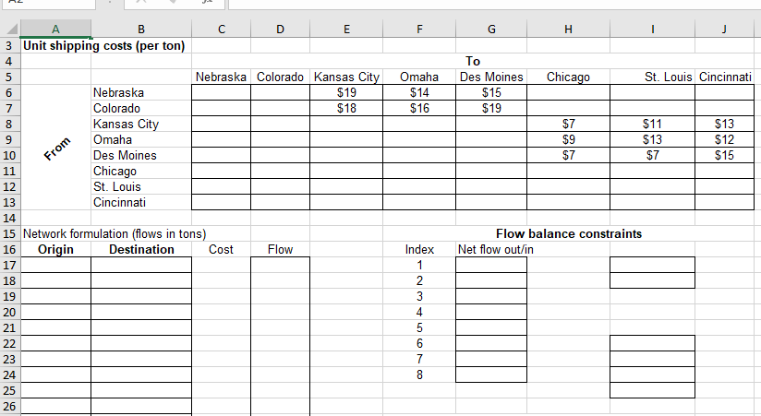
Task: Select the 'Colorado' column heading in row 5
Action: coord(280,77)
